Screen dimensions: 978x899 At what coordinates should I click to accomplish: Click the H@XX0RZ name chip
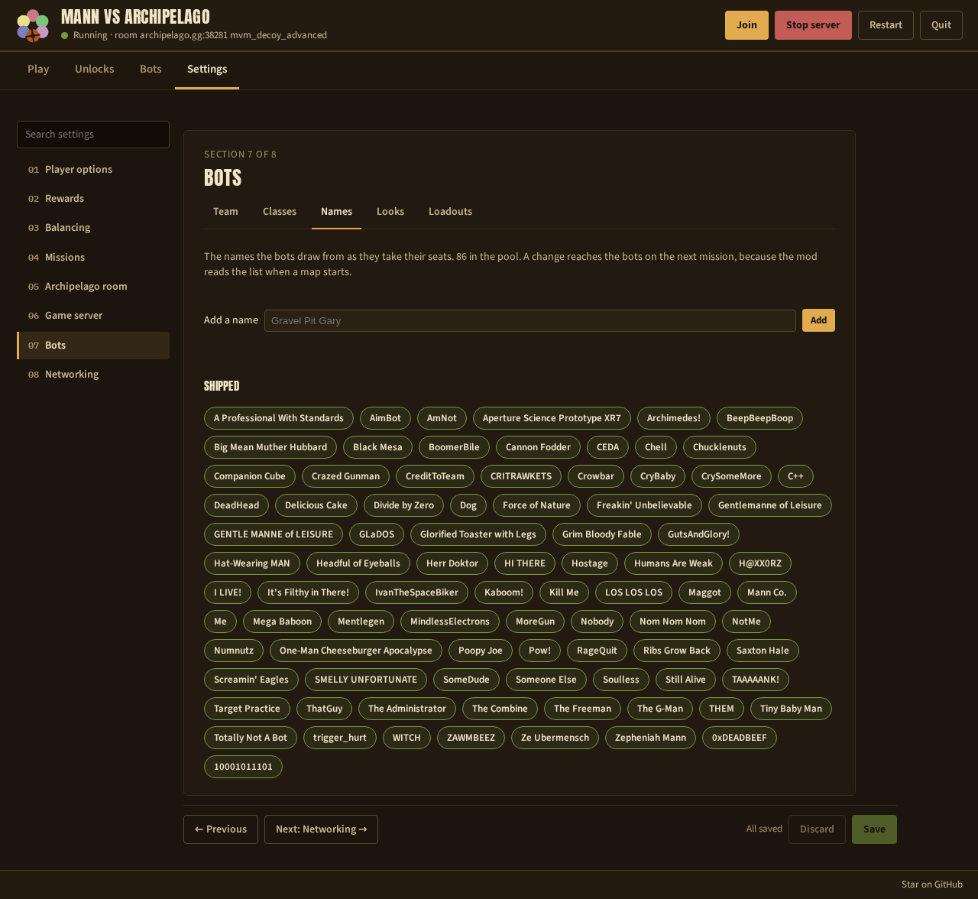(760, 563)
